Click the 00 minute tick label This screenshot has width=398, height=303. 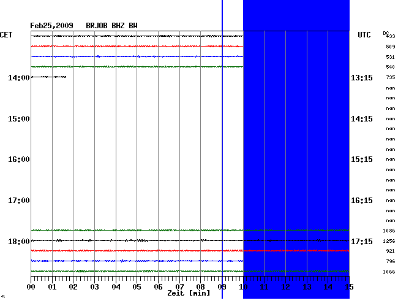click(31, 287)
